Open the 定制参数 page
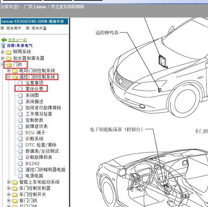The image size is (208, 207). point(34,120)
